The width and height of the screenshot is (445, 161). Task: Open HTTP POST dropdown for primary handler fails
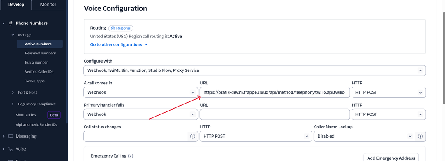pos(389,114)
